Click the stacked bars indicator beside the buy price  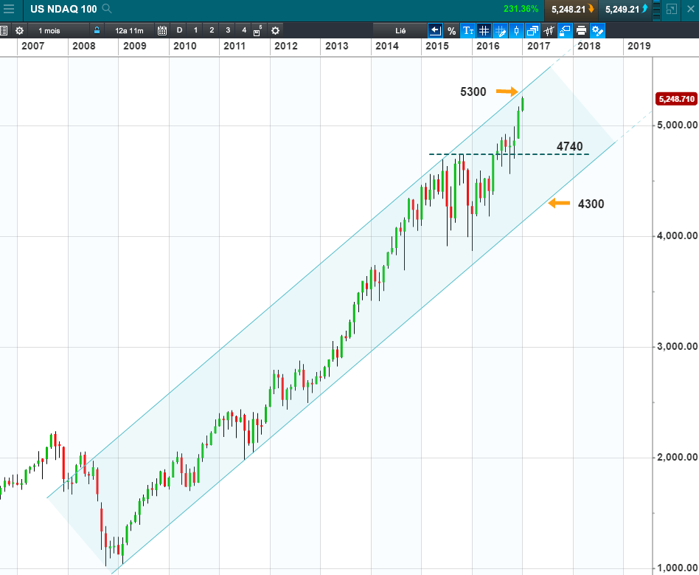[656, 9]
